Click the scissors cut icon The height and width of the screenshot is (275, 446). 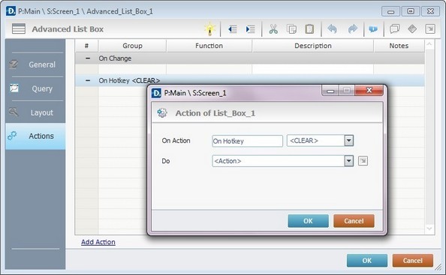click(273, 29)
